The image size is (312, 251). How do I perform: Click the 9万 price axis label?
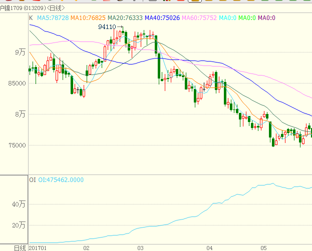tap(20, 52)
